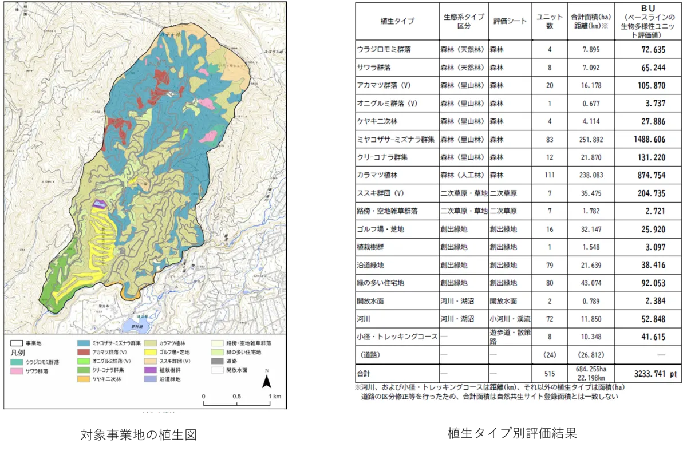
Task: Click the ユニット数 column header
Action: (x=549, y=21)
